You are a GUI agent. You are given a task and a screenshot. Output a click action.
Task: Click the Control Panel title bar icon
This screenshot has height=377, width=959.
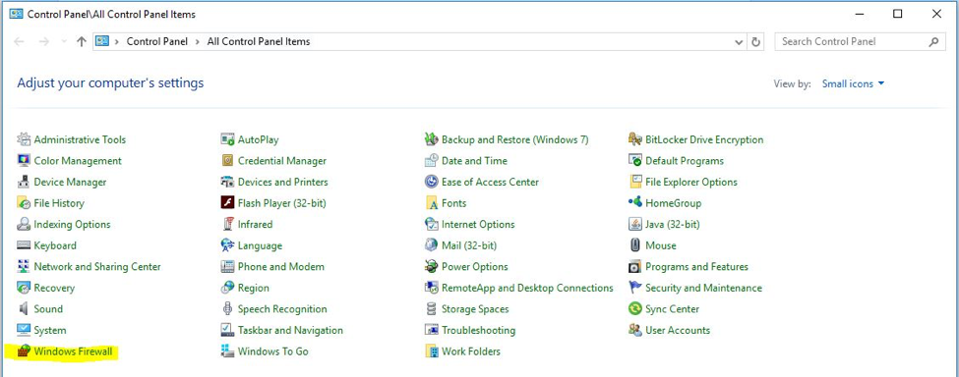(x=17, y=14)
